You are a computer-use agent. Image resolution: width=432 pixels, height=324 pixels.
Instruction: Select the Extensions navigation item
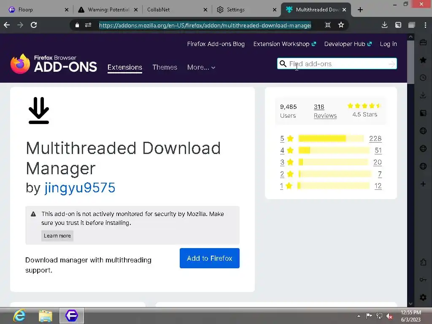click(125, 67)
